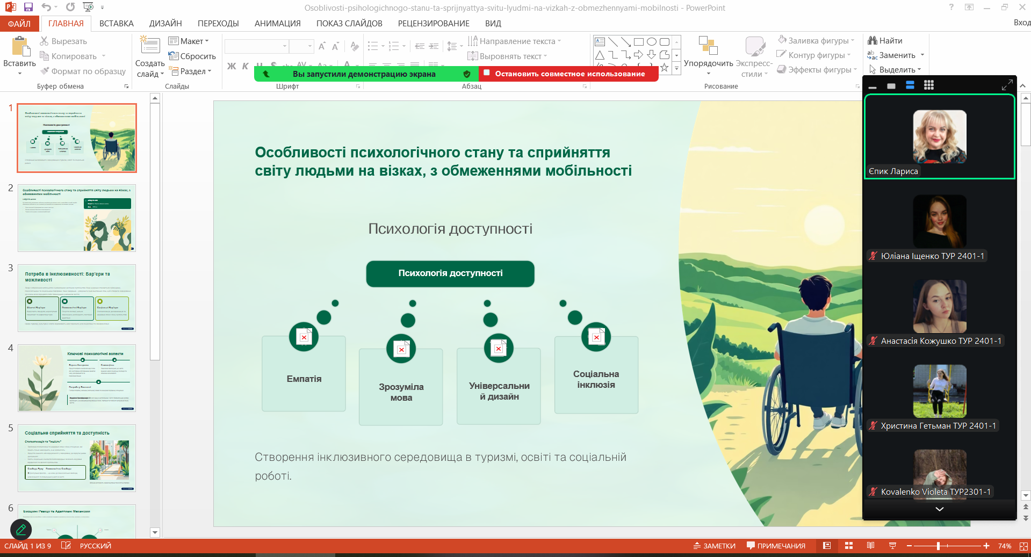Screen dimensions: 1031x557
Task: Click the Вырезать (Cut) scissors icon
Action: coord(45,41)
